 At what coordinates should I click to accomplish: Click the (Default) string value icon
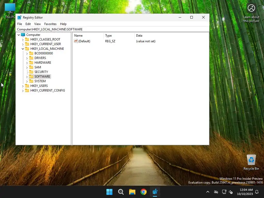coord(76,41)
